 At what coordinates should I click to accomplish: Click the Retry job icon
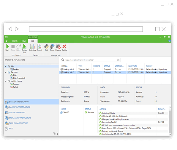18,48
